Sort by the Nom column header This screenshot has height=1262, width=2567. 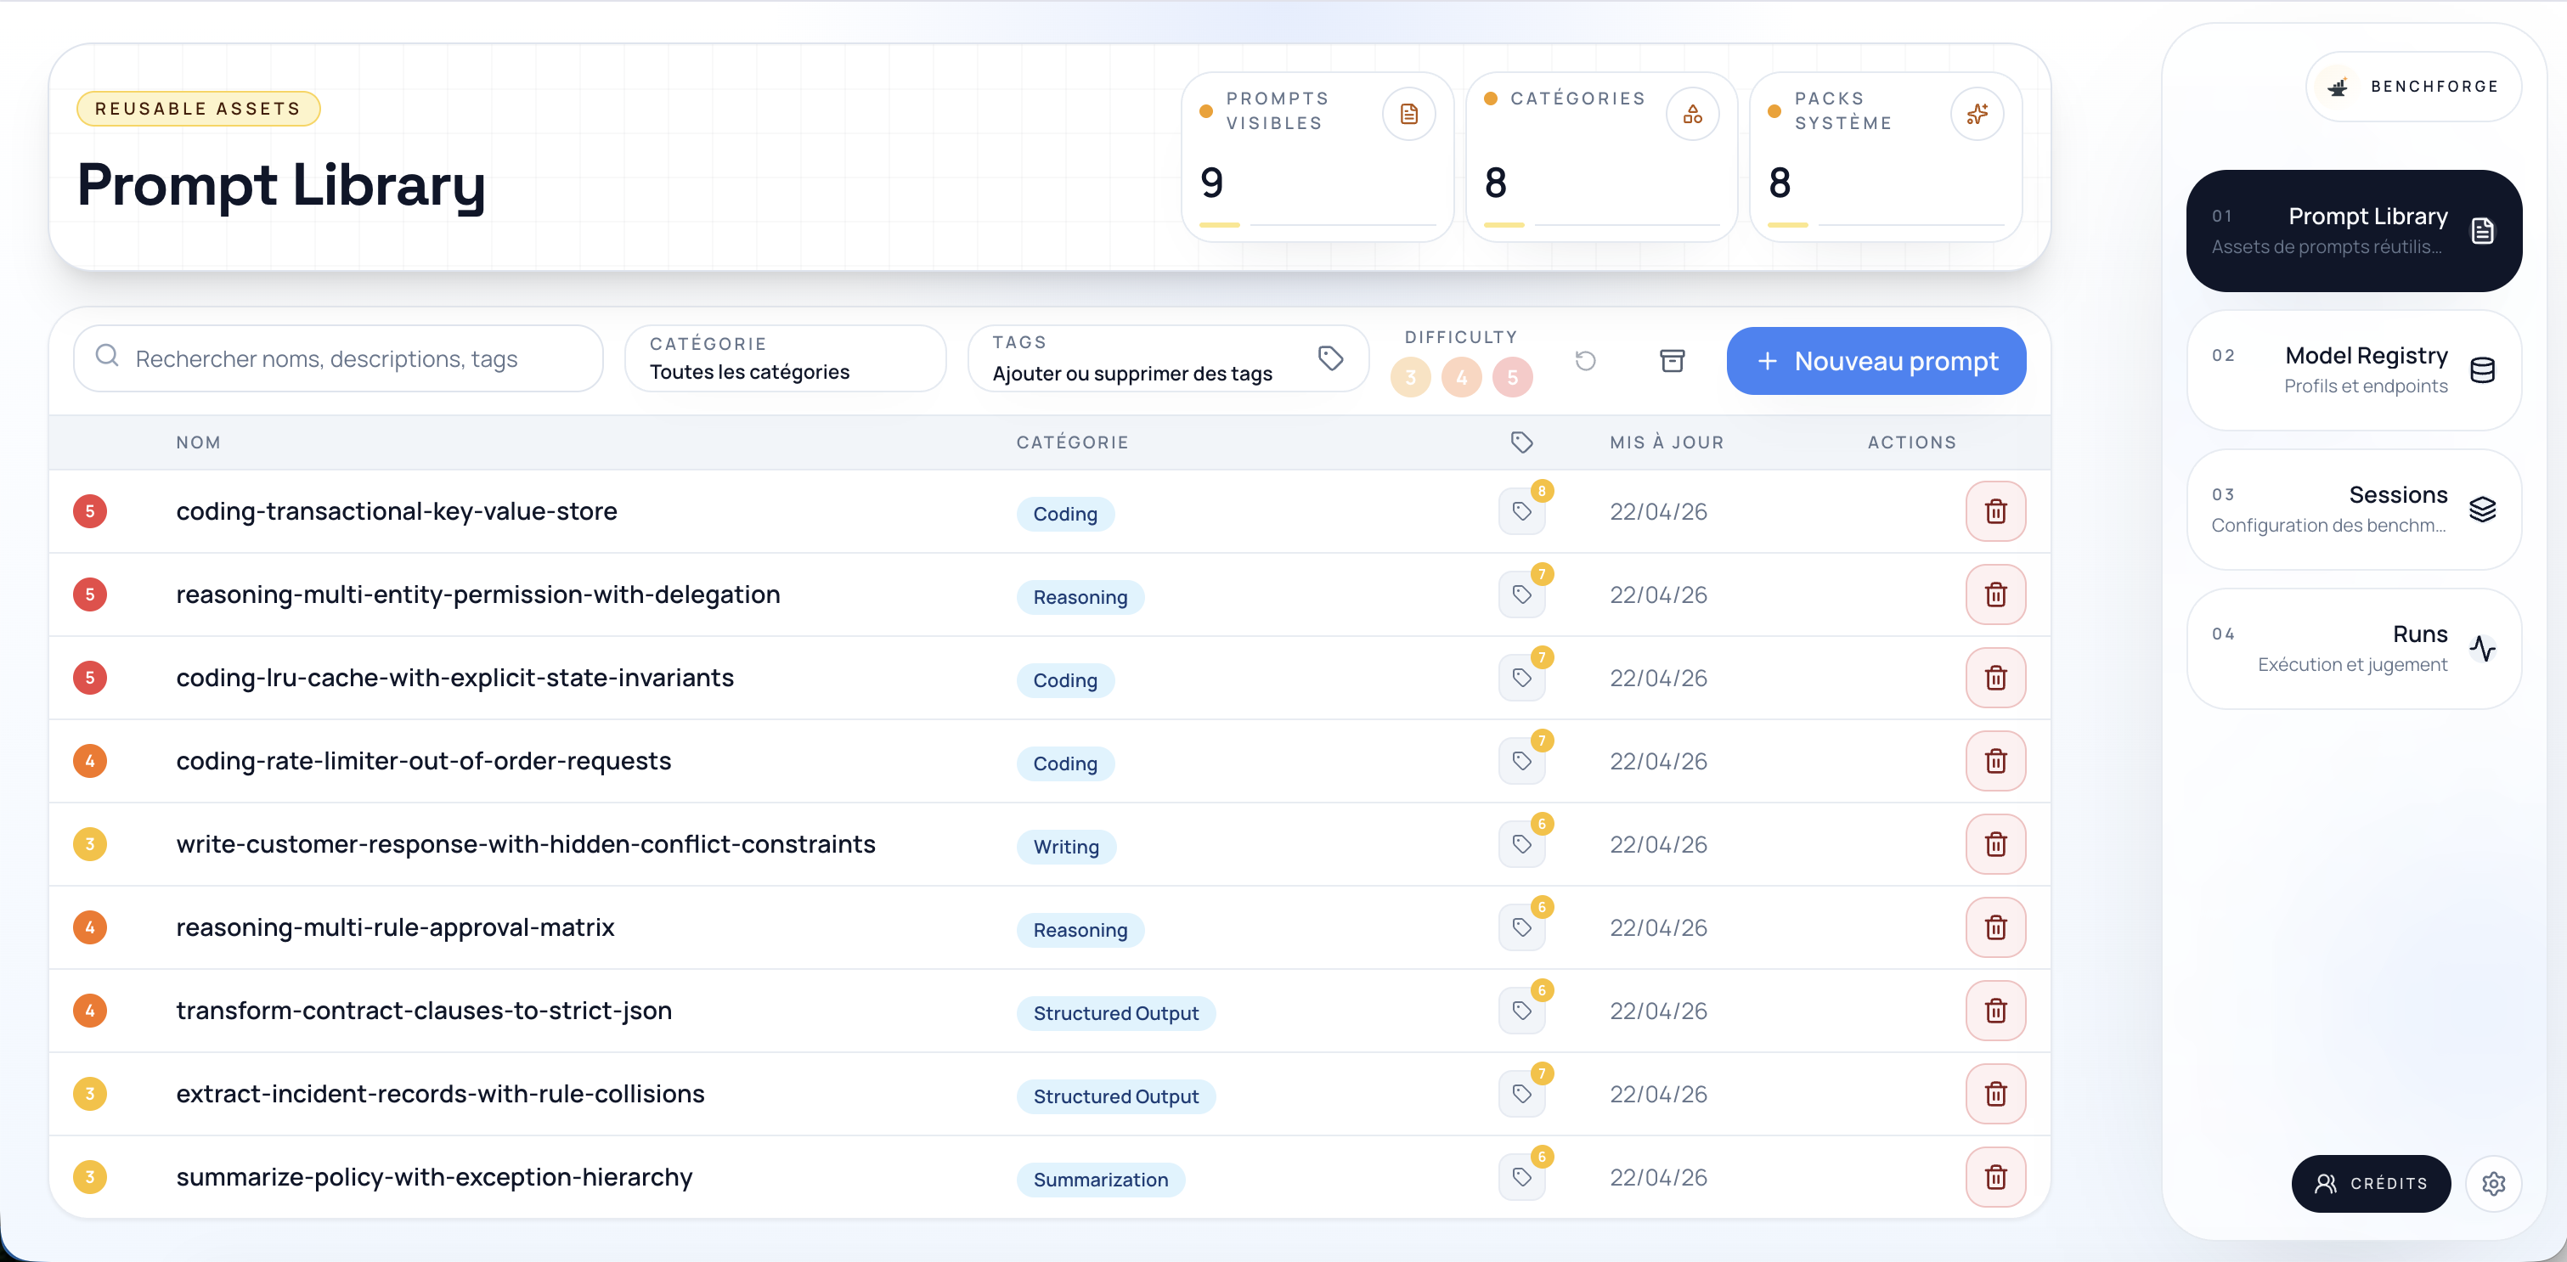point(198,442)
